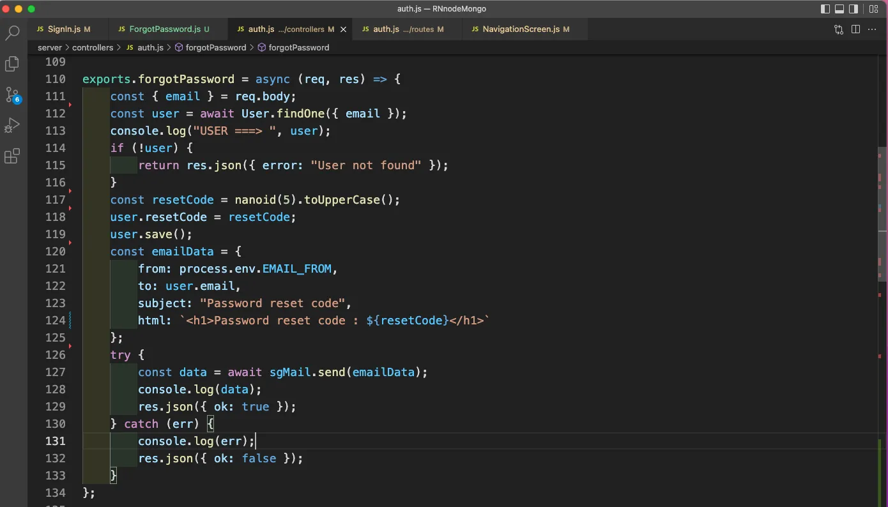Toggle the bottom panel layout icon
Screen dimensions: 888x507
(839, 9)
